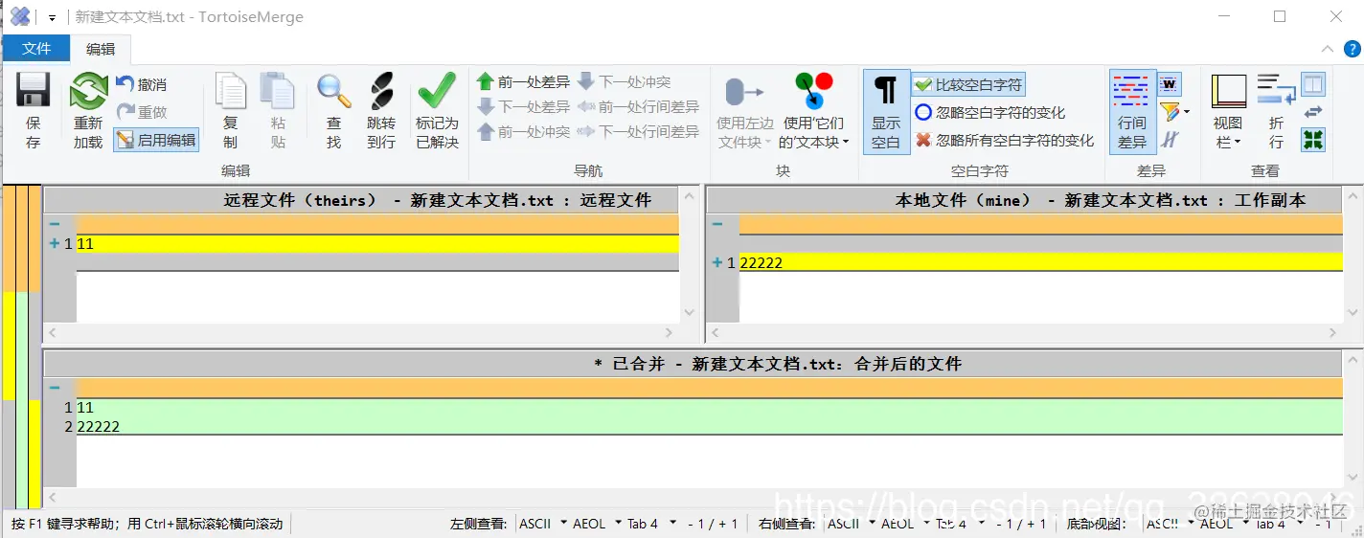Click theirs pane vertical scroll up arrow
The width and height of the screenshot is (1364, 538).
tap(690, 196)
